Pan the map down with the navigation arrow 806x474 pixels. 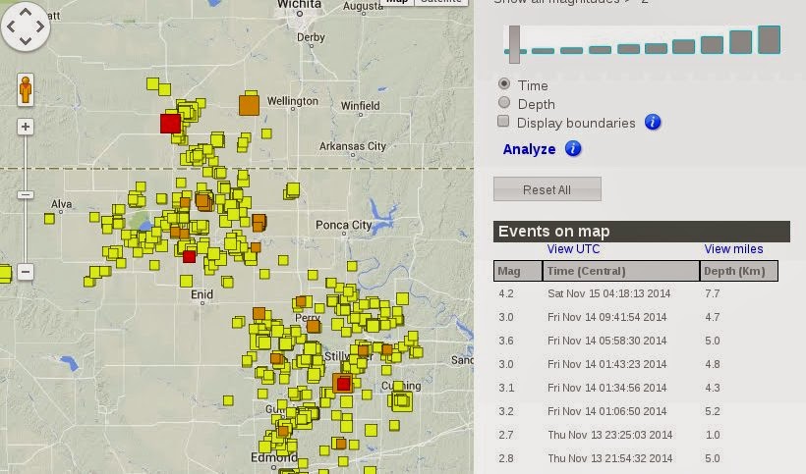[26, 40]
